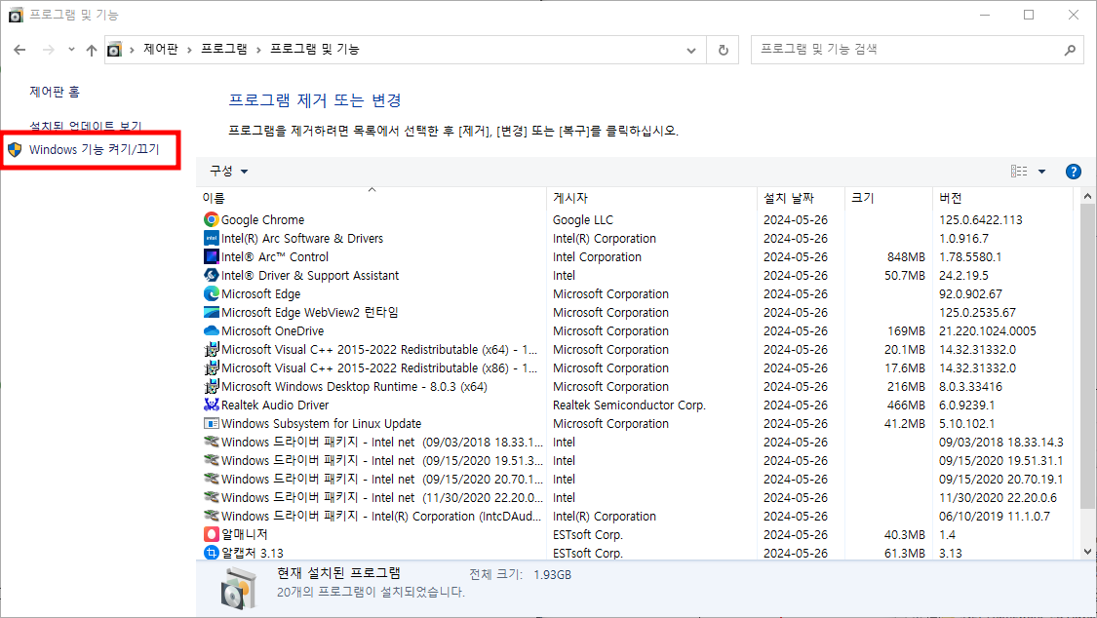Click the refresh button in address bar
This screenshot has height=618, width=1097.
pyautogui.click(x=723, y=50)
